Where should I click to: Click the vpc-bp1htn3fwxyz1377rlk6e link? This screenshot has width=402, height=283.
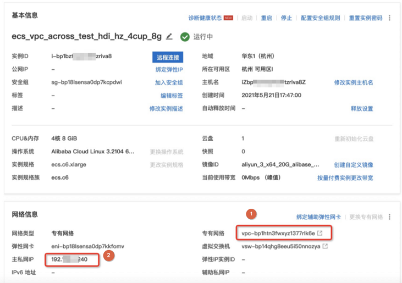point(278,233)
